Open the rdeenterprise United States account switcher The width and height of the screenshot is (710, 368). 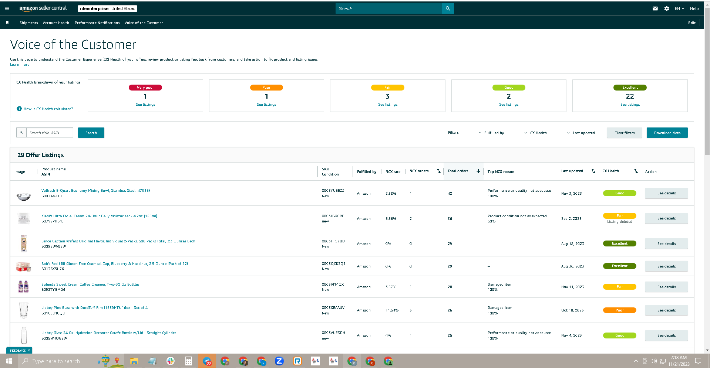[x=107, y=8]
